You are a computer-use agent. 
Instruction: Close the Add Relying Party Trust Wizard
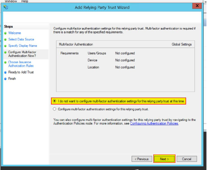pyautogui.click(x=197, y=6)
